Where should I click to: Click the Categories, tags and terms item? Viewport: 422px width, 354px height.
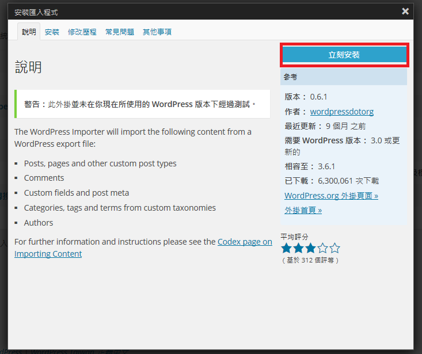[x=120, y=208]
